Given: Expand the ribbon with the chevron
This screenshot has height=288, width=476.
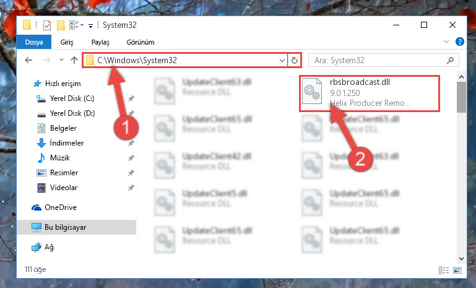Looking at the screenshot, I should [x=446, y=41].
